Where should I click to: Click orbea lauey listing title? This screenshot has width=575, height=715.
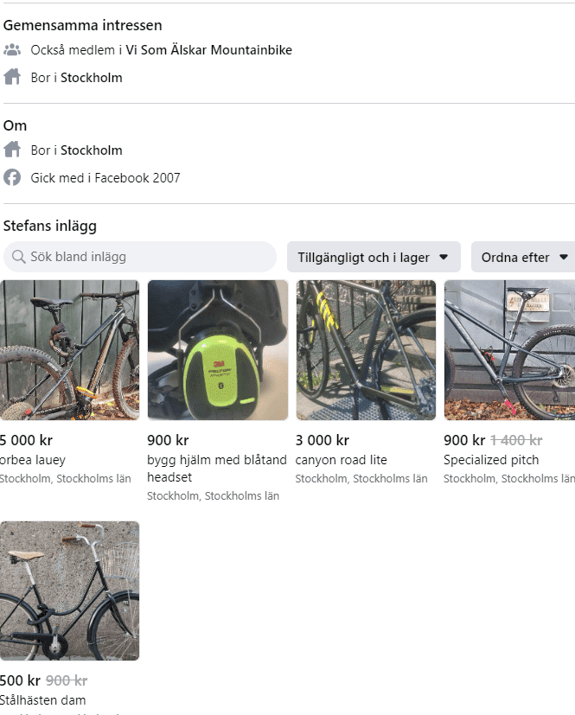33,460
